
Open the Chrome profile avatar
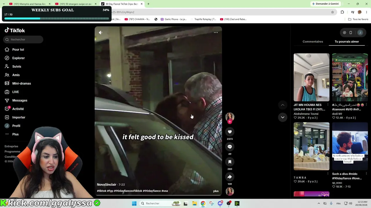360,12
